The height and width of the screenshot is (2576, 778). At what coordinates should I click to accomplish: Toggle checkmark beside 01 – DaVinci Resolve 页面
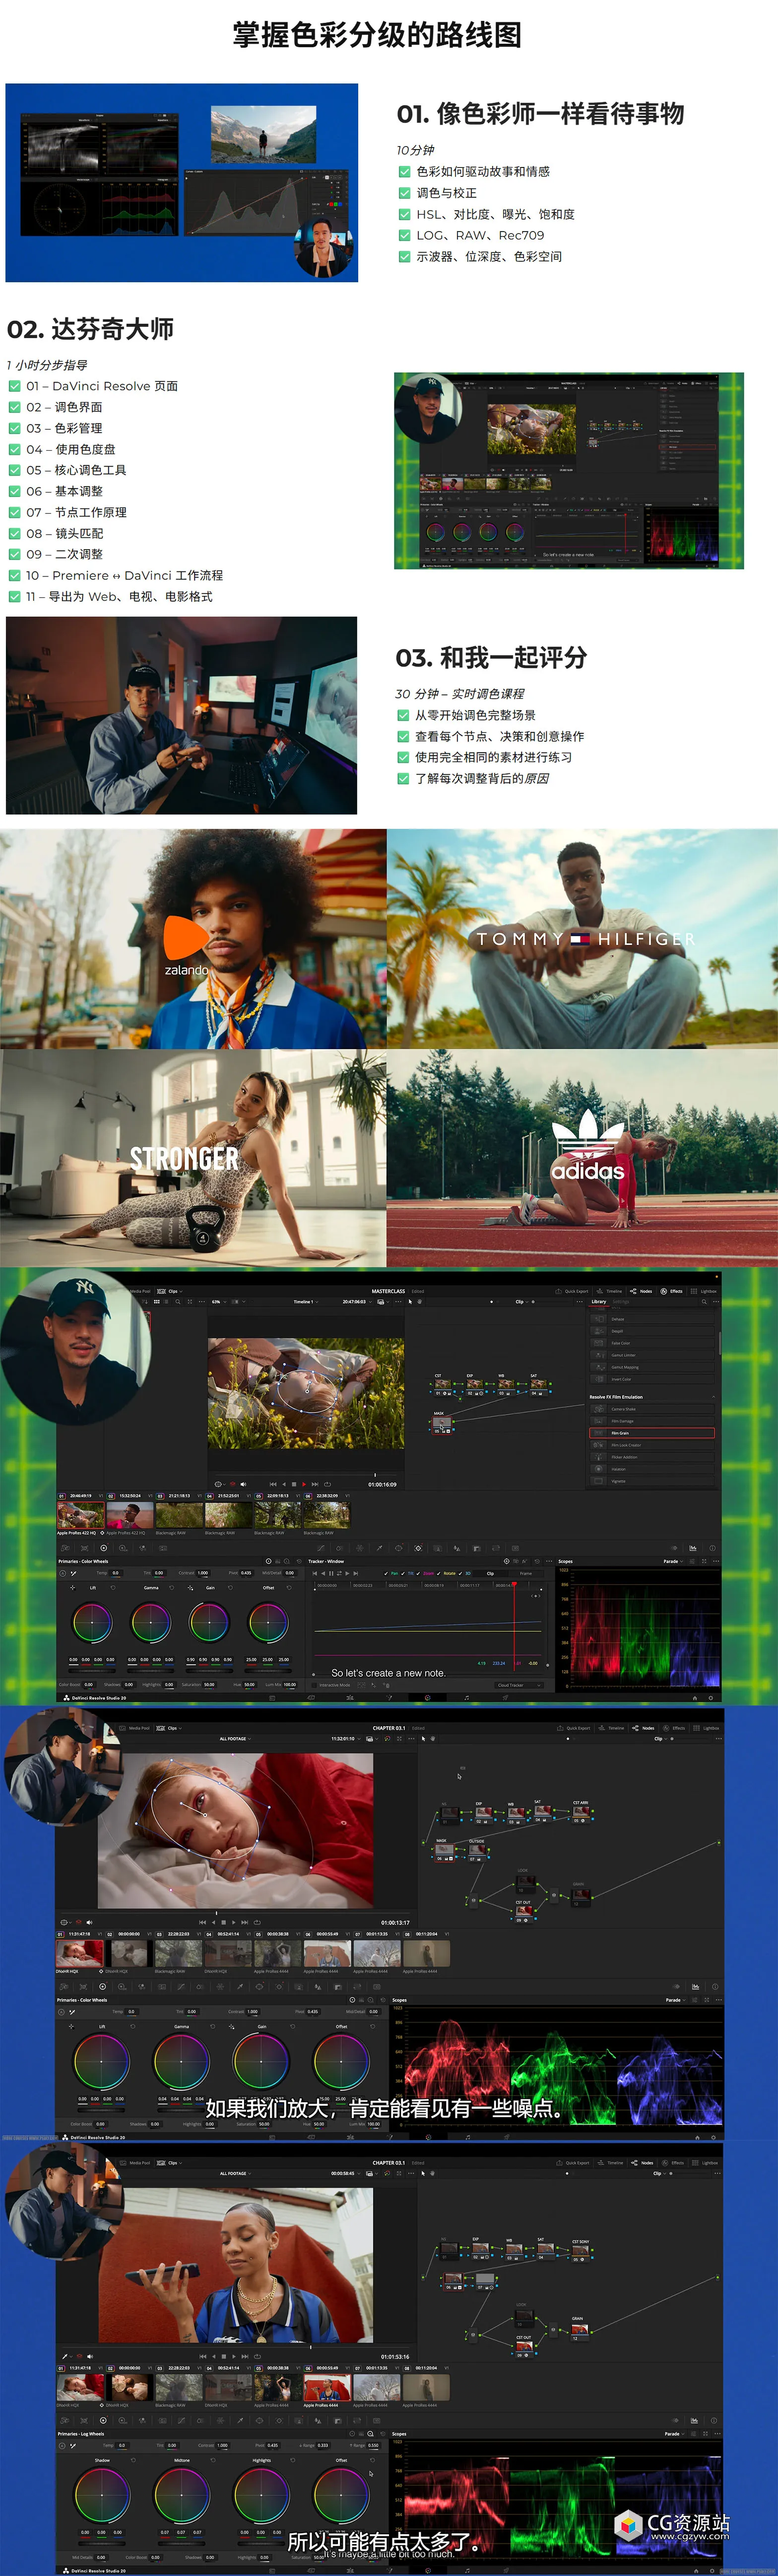tap(14, 386)
